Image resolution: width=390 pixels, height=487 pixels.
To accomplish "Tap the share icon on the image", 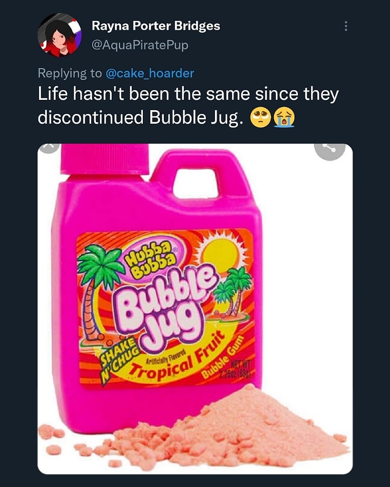I will pos(330,150).
